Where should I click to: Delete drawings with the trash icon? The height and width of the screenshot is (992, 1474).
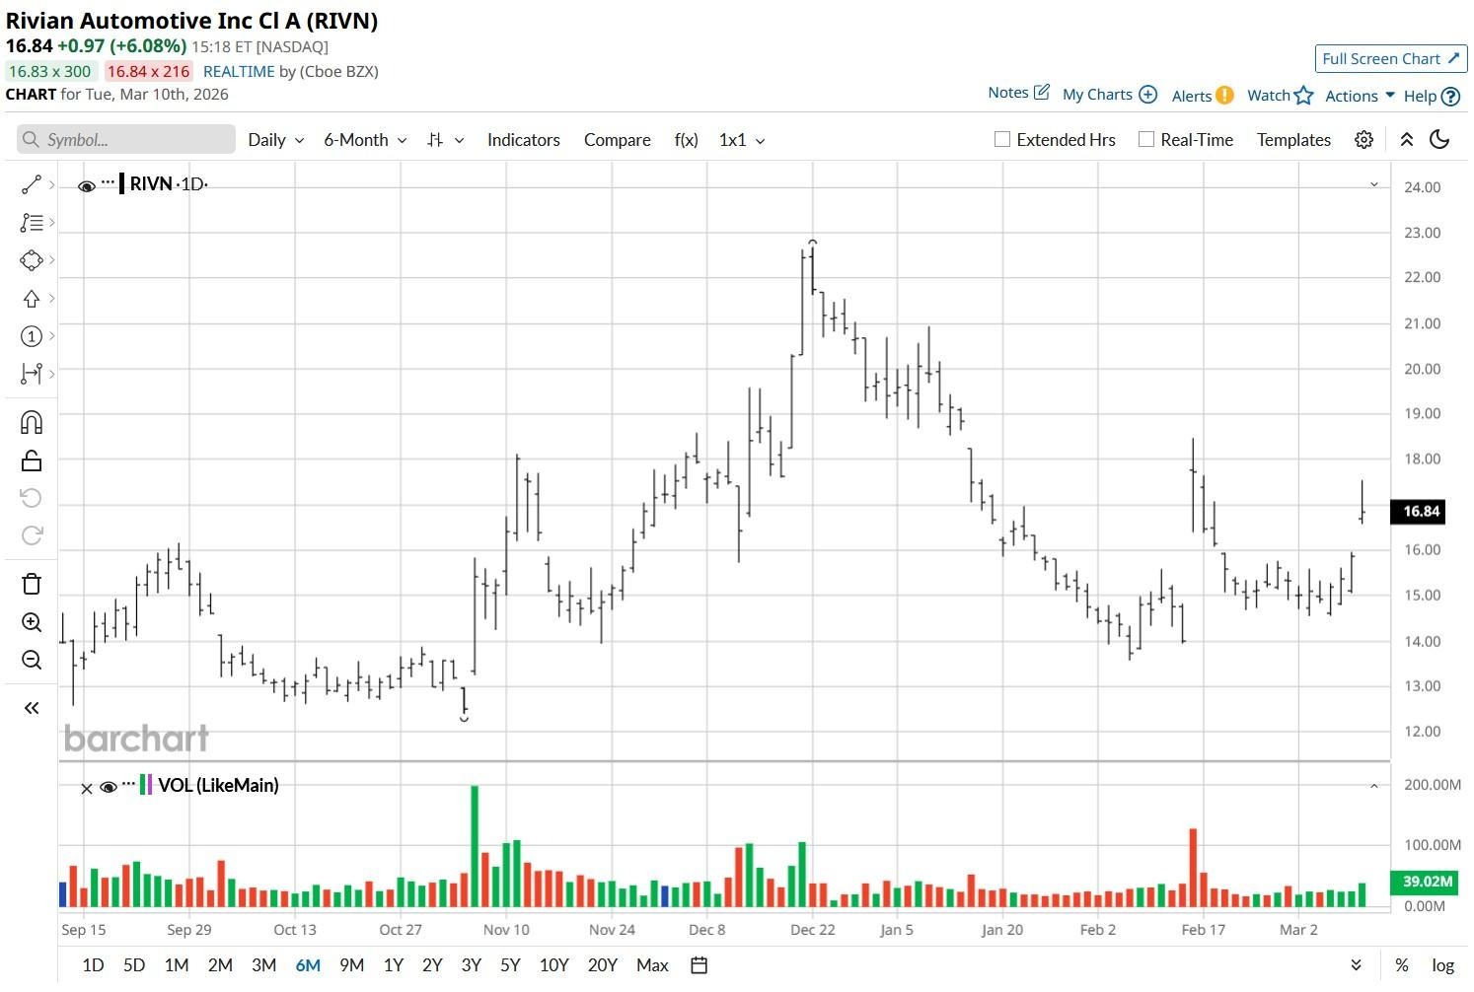pos(31,584)
